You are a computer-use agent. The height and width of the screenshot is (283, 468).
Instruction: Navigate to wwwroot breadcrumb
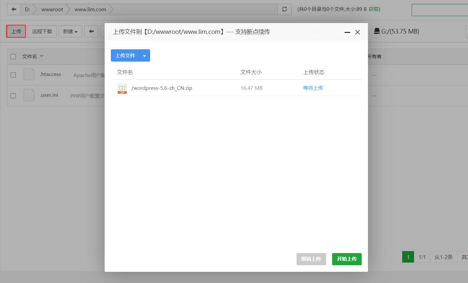tap(52, 10)
